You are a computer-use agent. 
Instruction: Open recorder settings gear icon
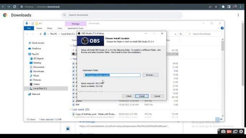pyautogui.click(x=241, y=131)
